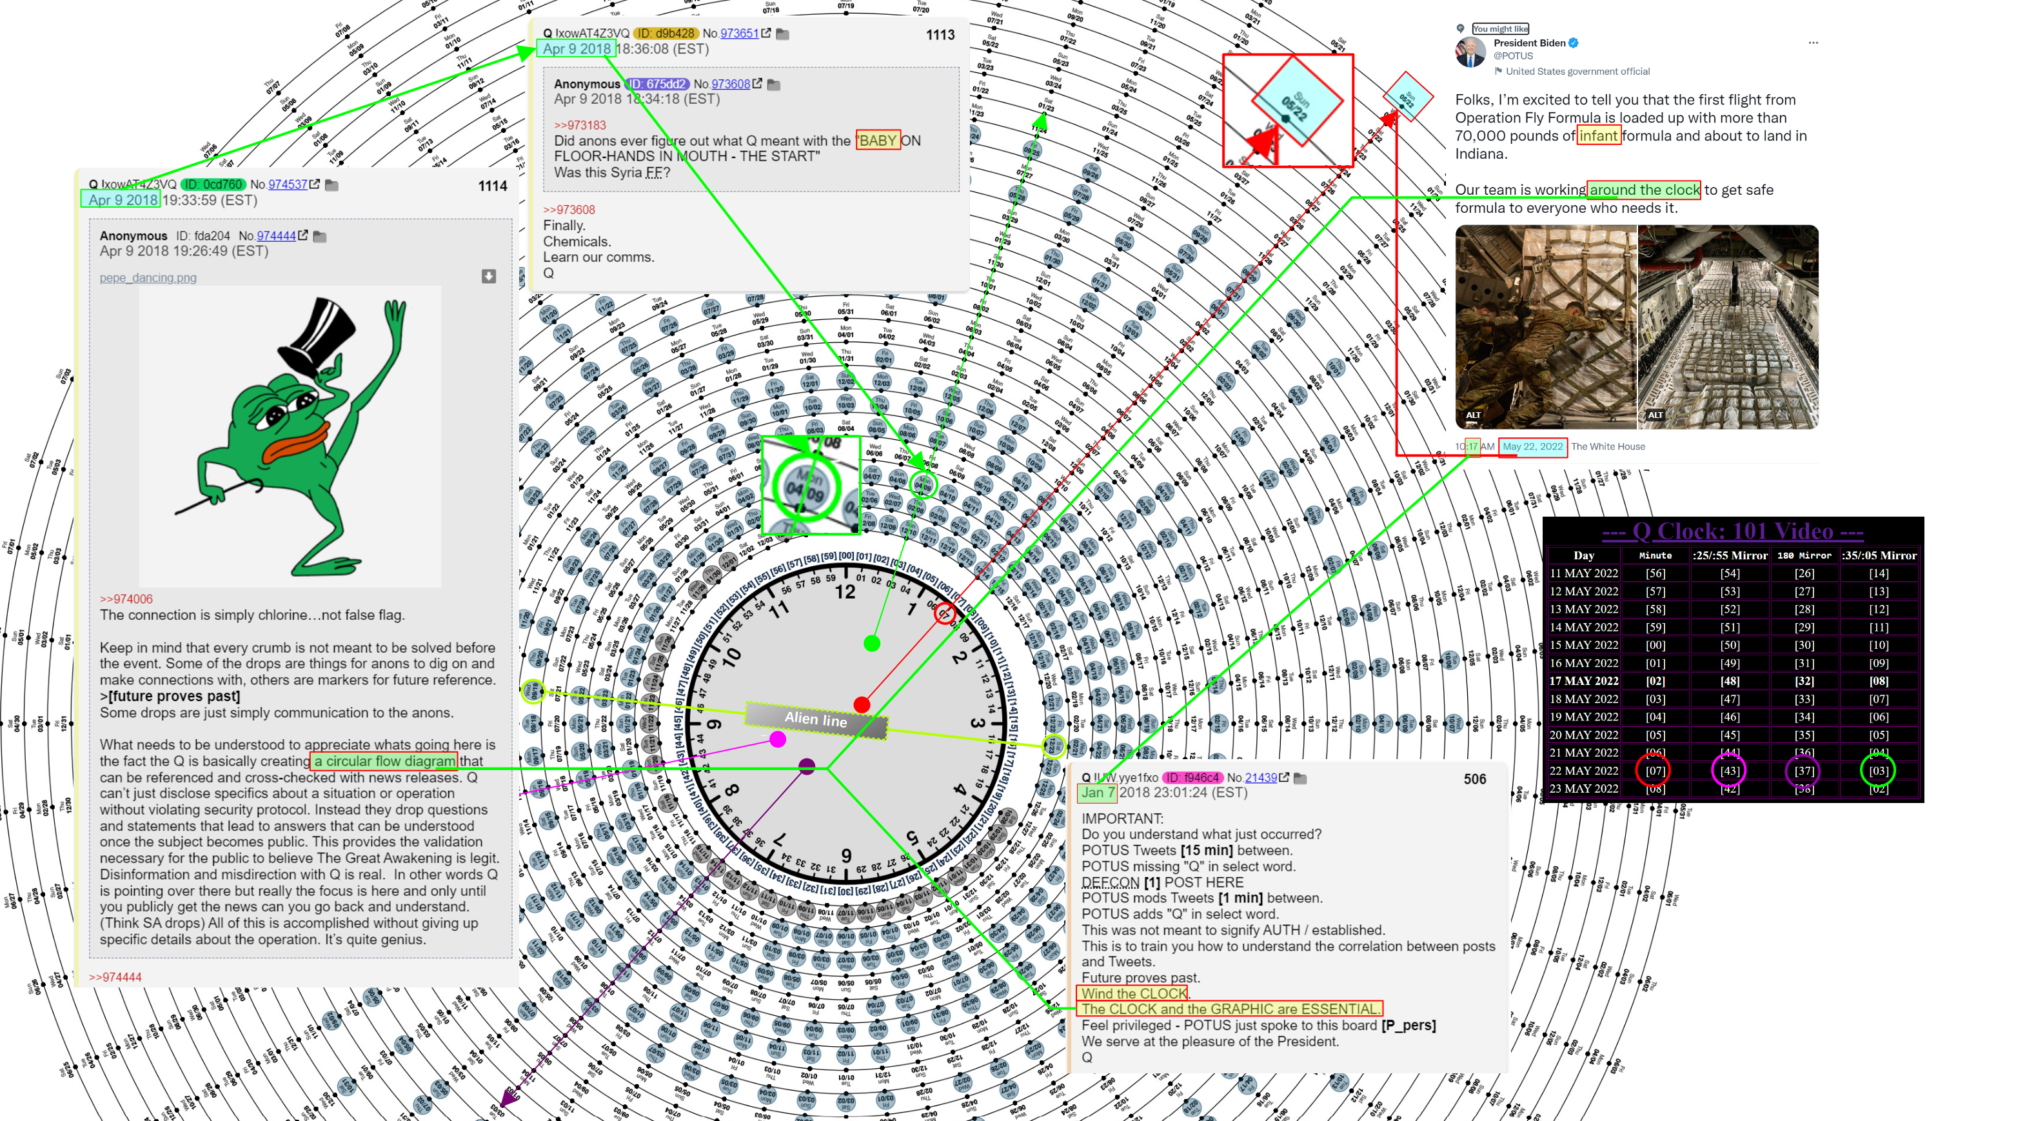This screenshot has width=2036, height=1121.
Task: Click the :25/:55 Mirror column header
Action: click(x=1729, y=556)
